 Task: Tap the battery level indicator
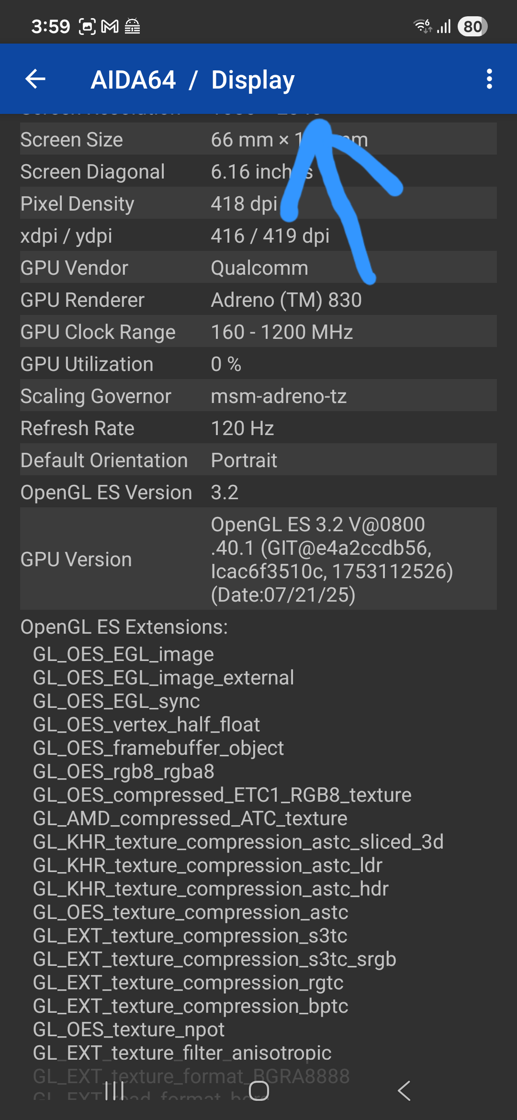tap(472, 26)
